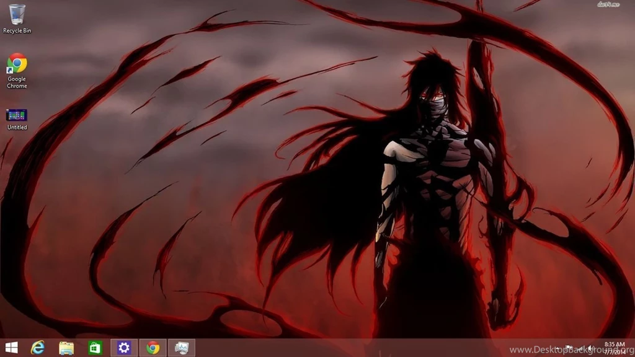Switch to the monitor app in taskbar
The image size is (635, 357).
pyautogui.click(x=182, y=348)
